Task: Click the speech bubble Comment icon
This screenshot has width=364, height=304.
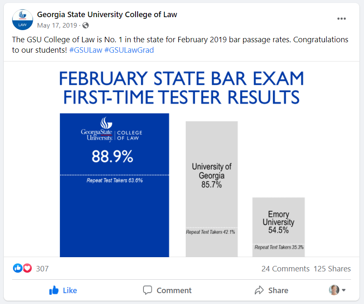Action: 147,290
